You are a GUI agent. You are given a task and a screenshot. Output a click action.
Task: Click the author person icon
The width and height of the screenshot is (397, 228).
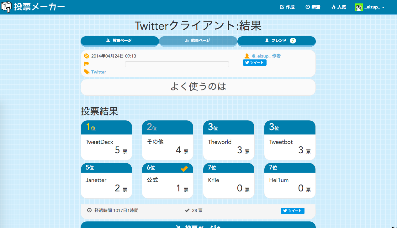coord(247,56)
